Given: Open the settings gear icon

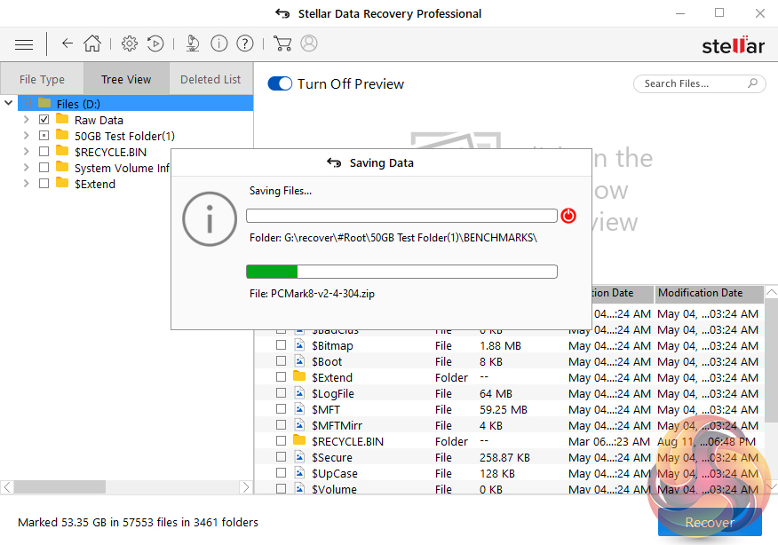Looking at the screenshot, I should pos(130,43).
